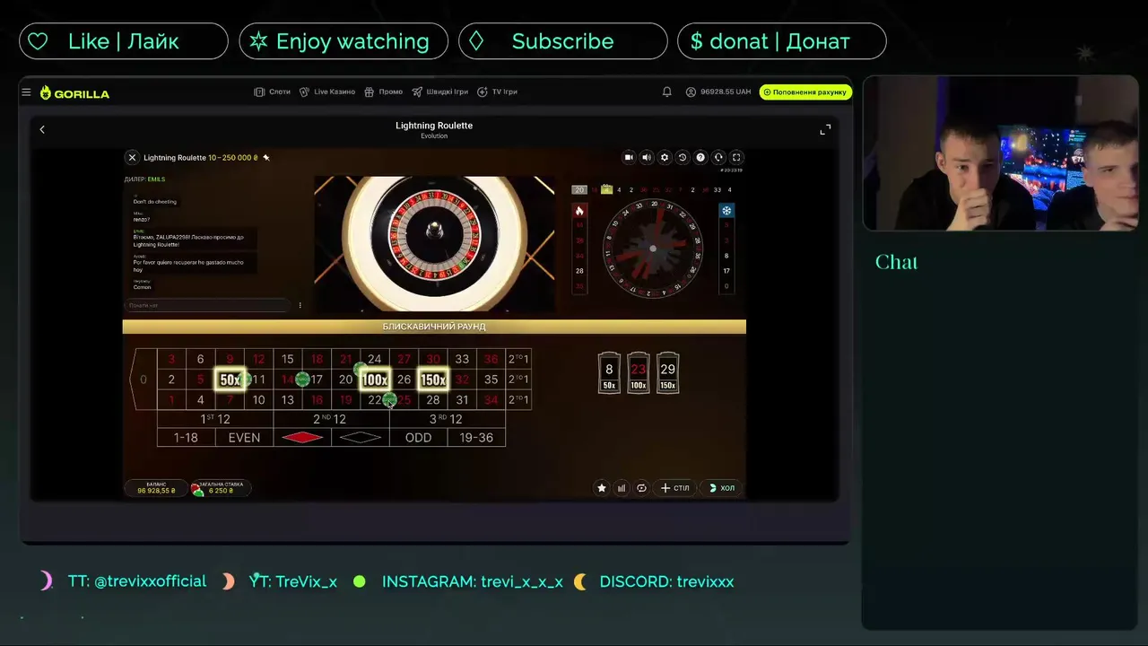Click the highlighted 150x lightning cell
1148x646 pixels.
[433, 380]
